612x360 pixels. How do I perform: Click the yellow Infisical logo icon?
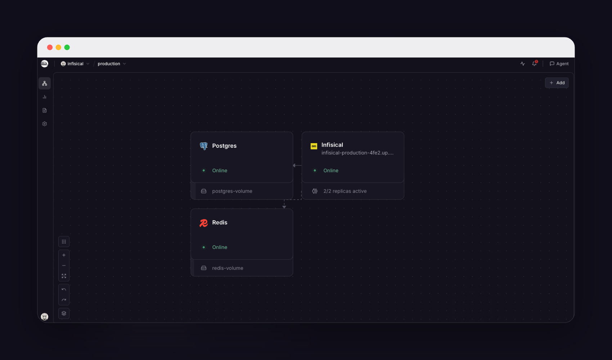314,146
